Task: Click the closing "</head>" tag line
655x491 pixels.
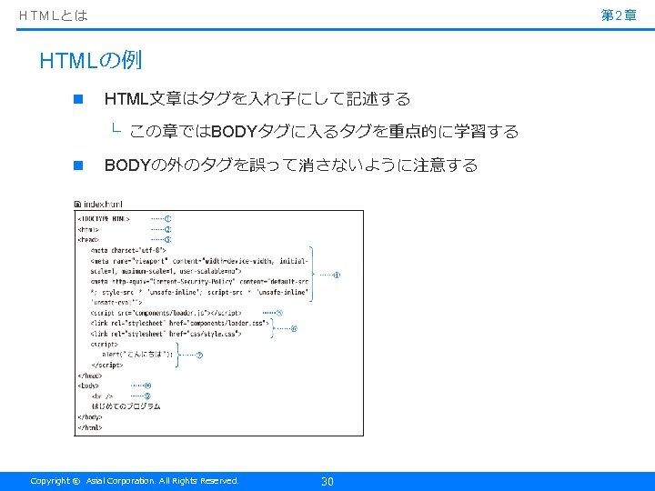Action: pyautogui.click(x=90, y=376)
